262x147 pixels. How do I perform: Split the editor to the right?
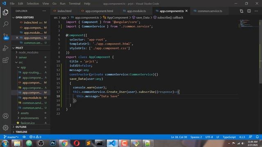click(x=249, y=11)
